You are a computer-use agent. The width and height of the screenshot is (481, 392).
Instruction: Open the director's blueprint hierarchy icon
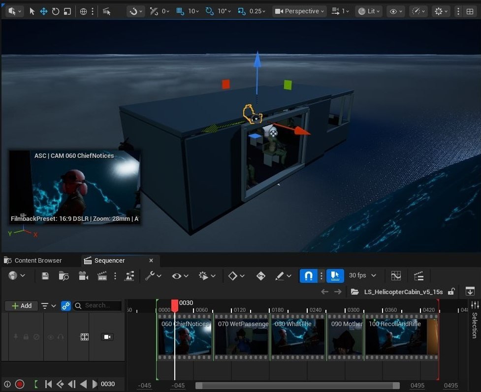tap(419, 276)
